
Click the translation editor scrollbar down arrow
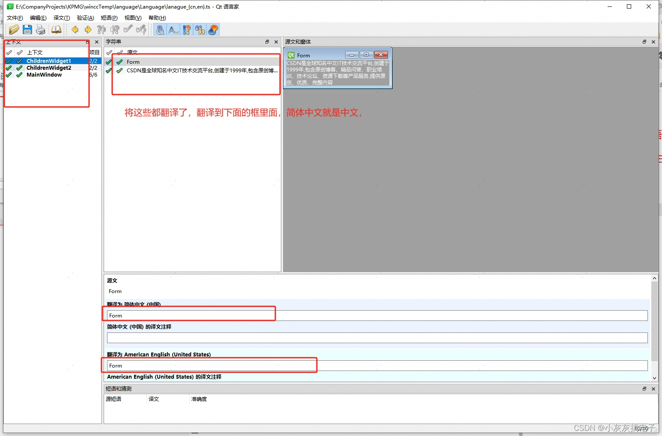pos(654,378)
